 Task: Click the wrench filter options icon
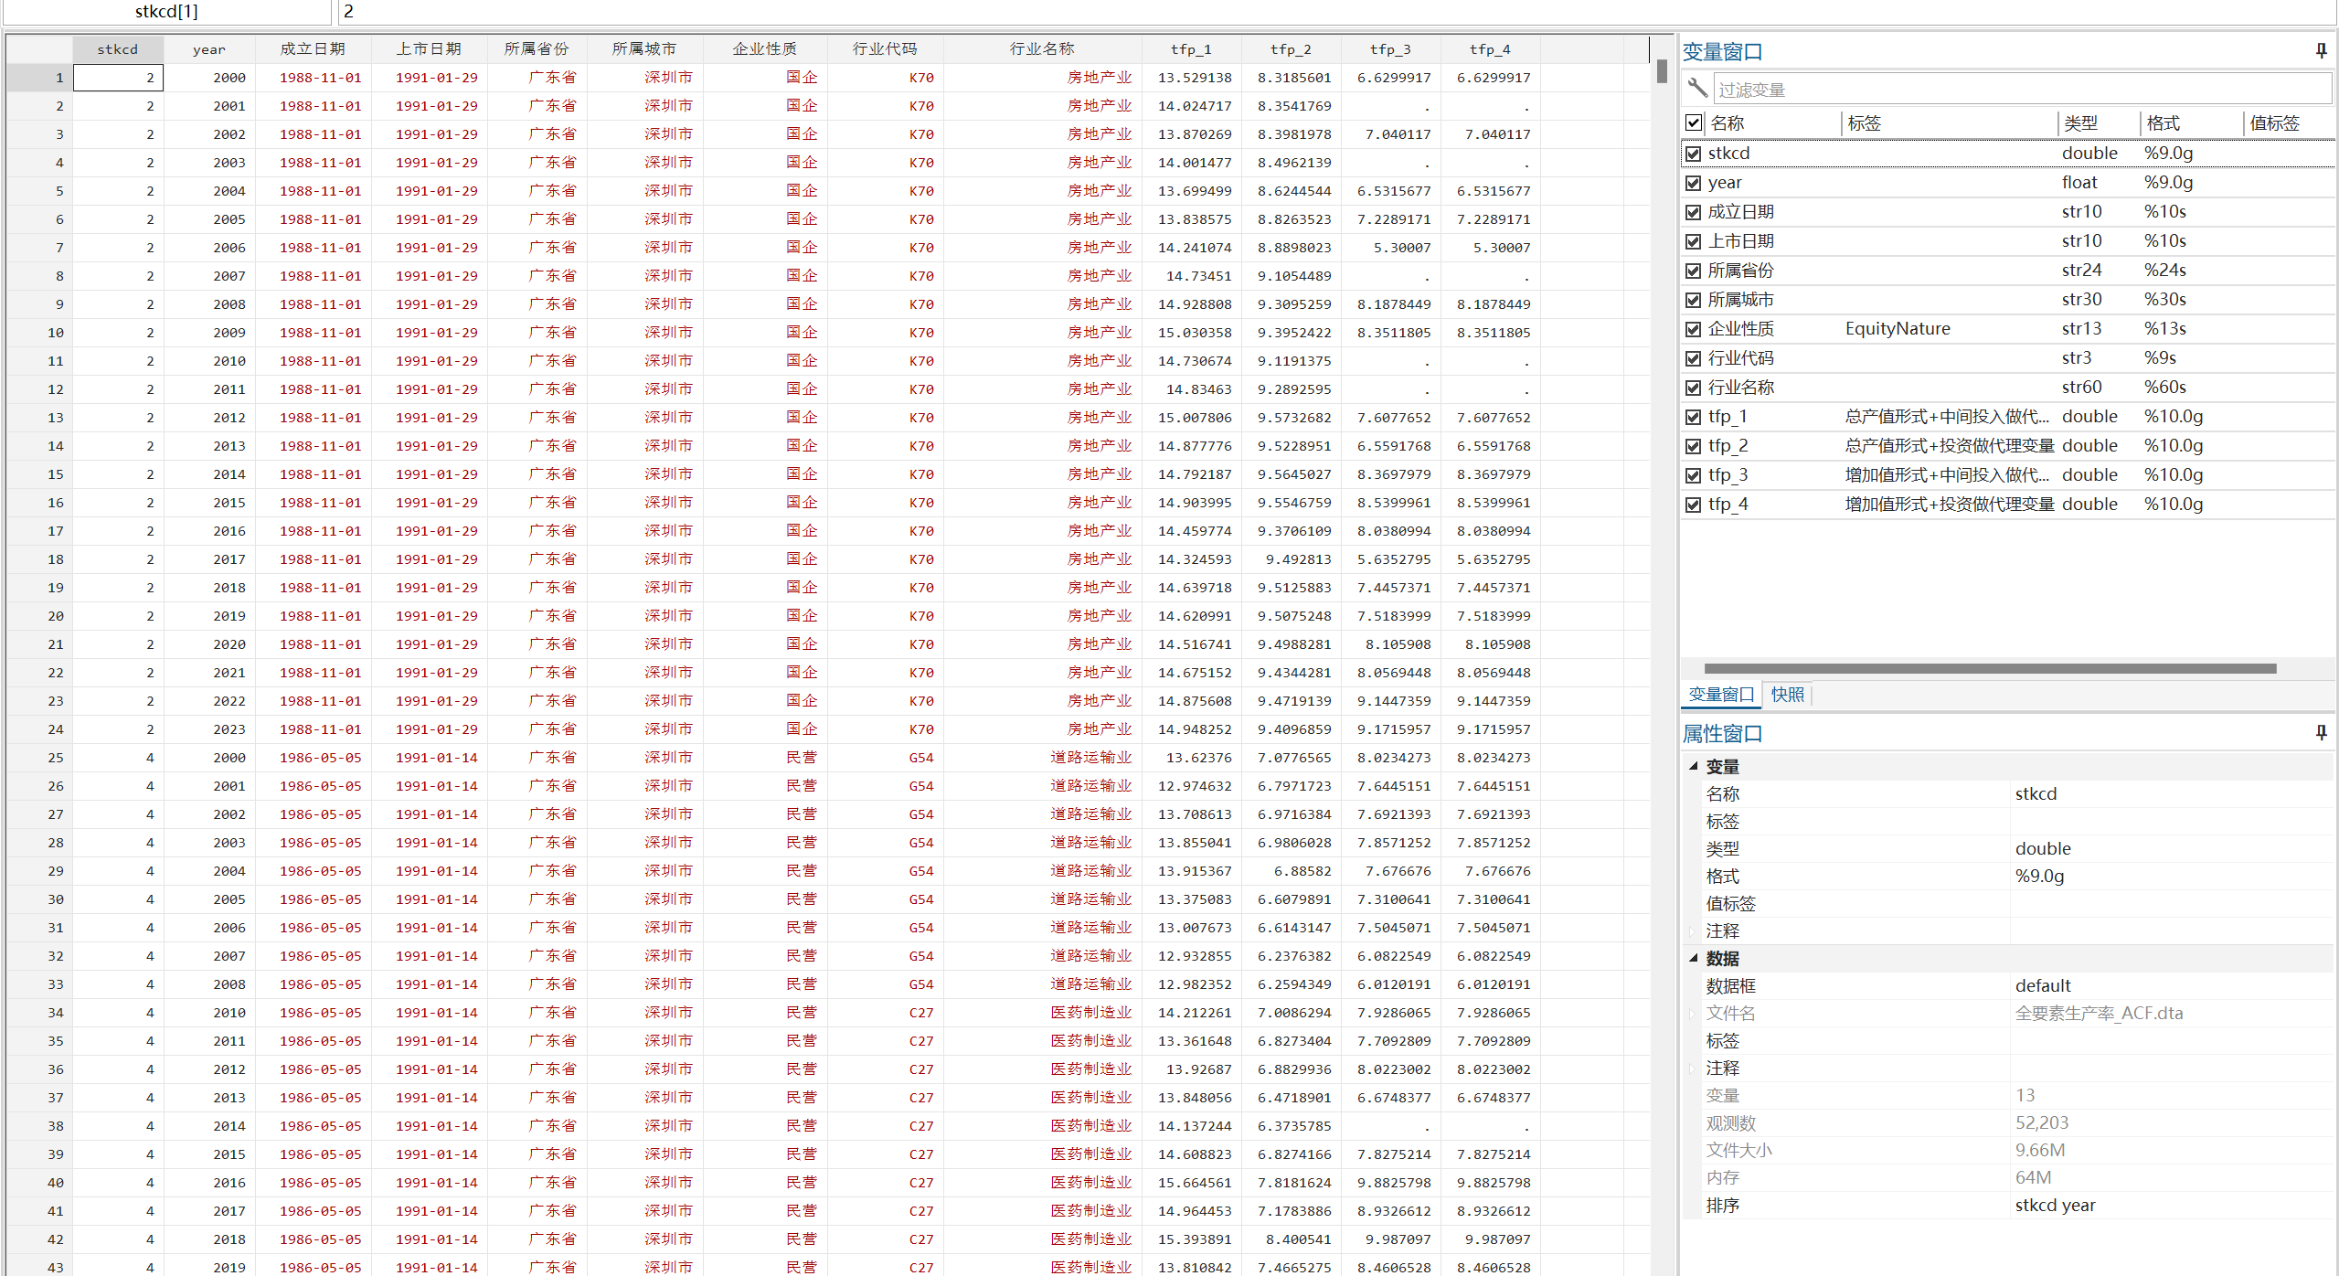tap(1697, 89)
